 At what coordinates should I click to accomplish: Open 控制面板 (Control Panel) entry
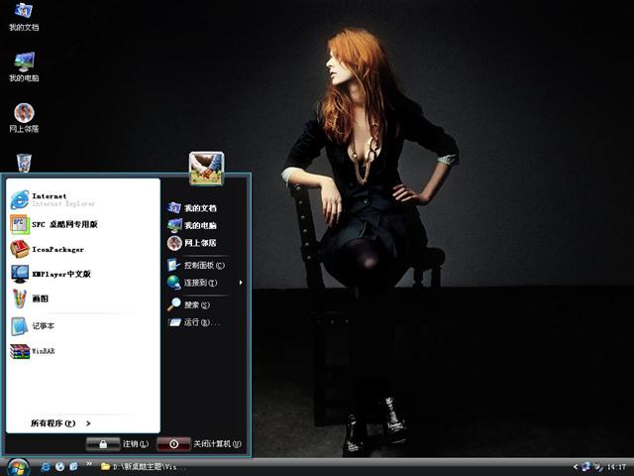196,265
